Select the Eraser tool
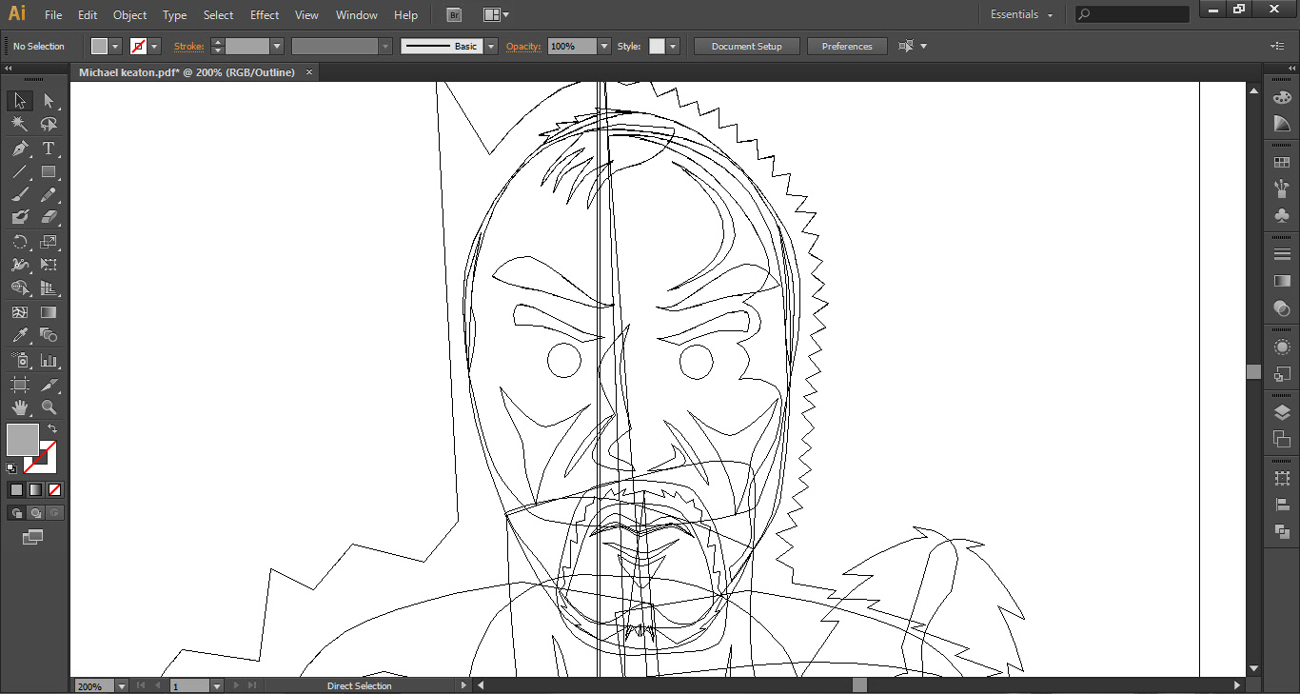 tap(49, 218)
